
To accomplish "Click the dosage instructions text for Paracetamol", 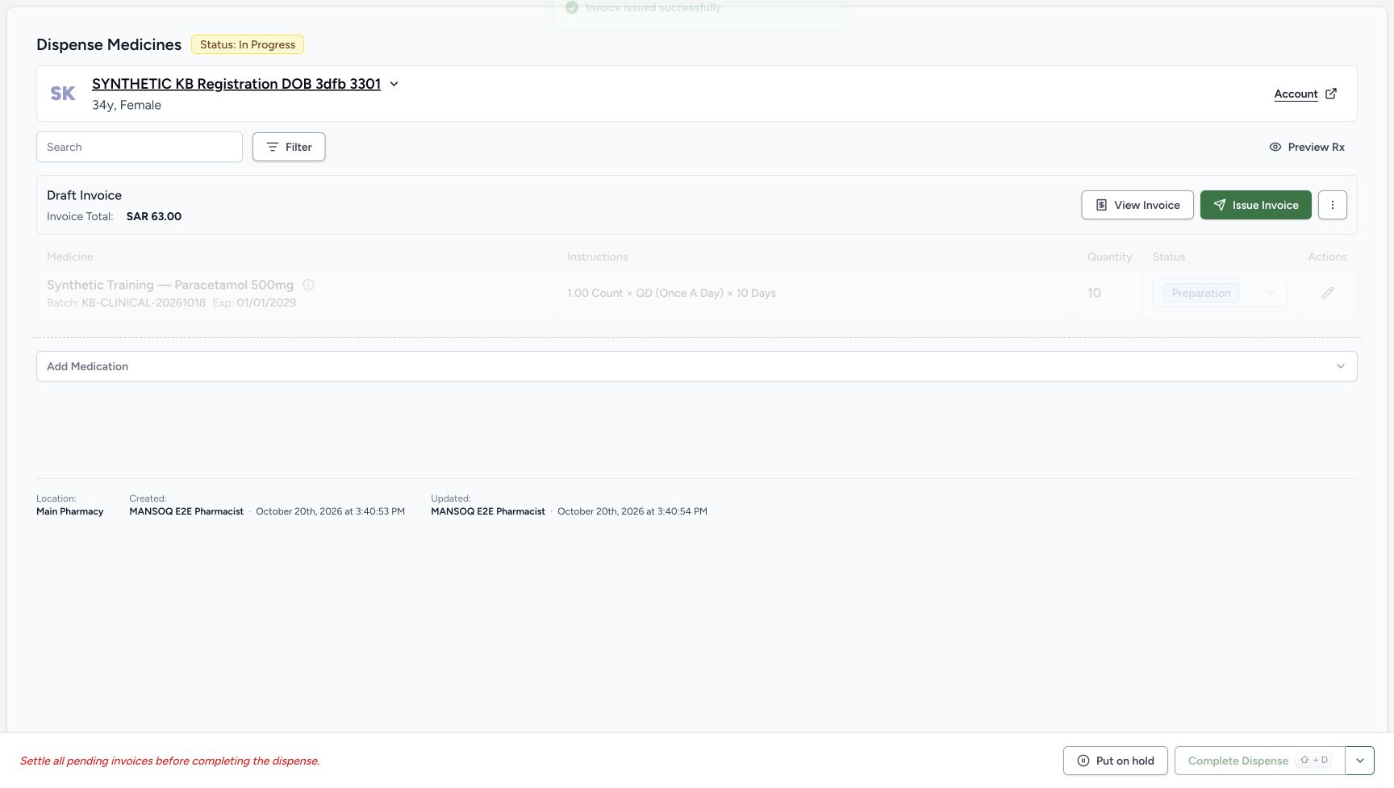I will pyautogui.click(x=671, y=293).
